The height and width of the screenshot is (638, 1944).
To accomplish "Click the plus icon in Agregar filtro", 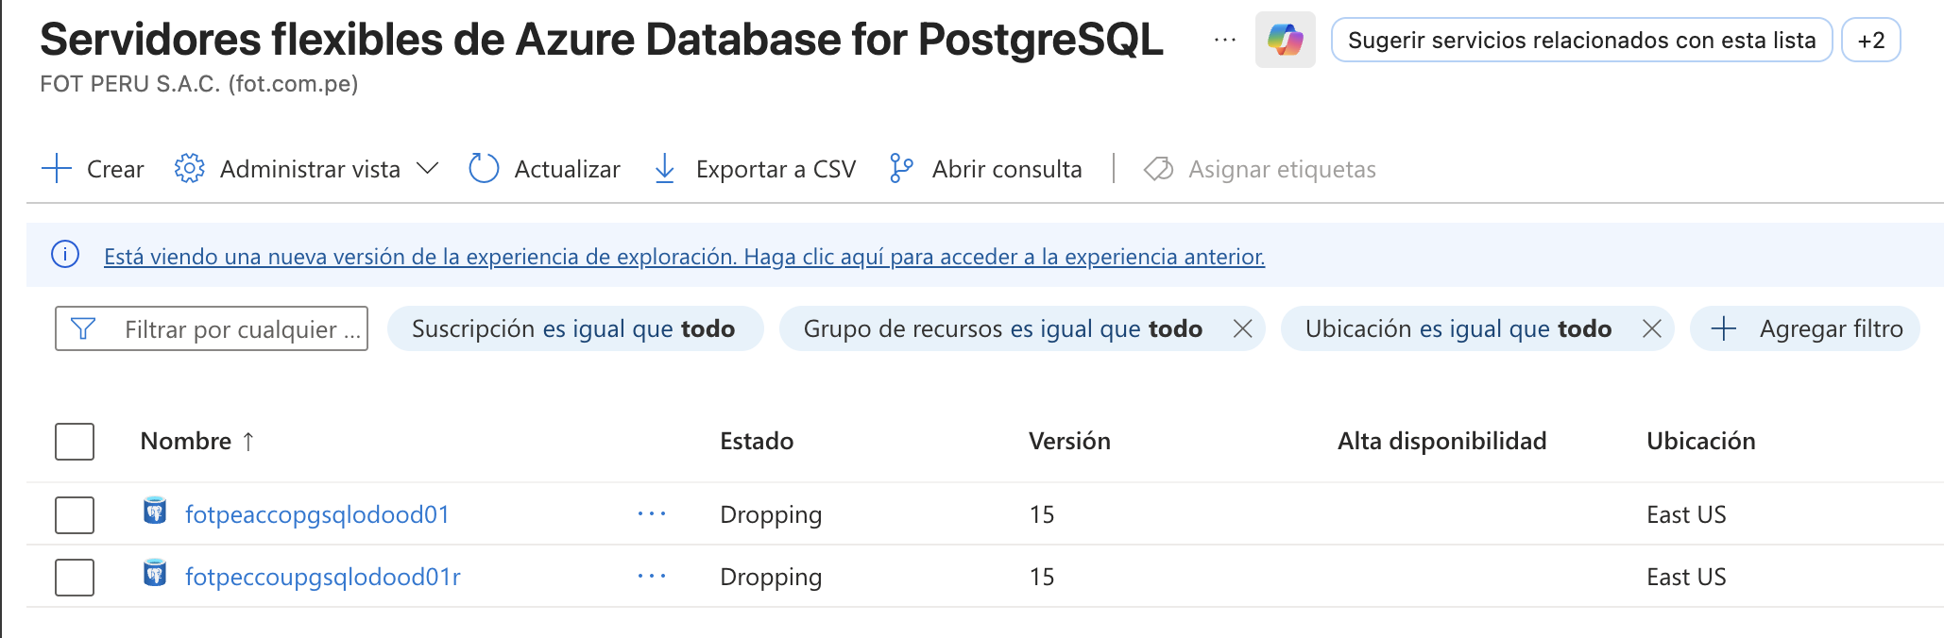I will point(1724,328).
